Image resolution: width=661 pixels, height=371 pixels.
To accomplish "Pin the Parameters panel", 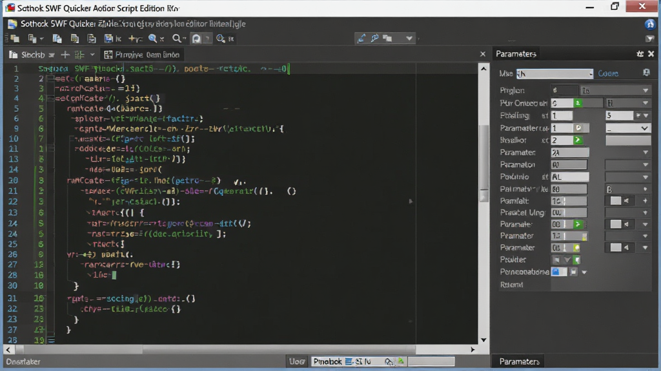I will (x=640, y=54).
